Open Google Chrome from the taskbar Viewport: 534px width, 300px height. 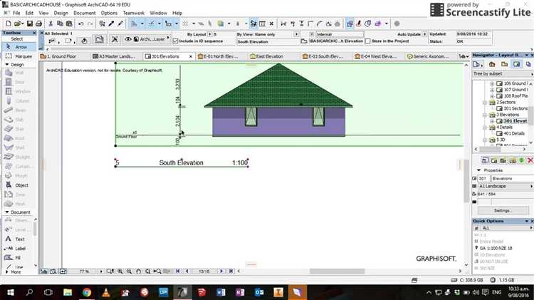click(86, 292)
